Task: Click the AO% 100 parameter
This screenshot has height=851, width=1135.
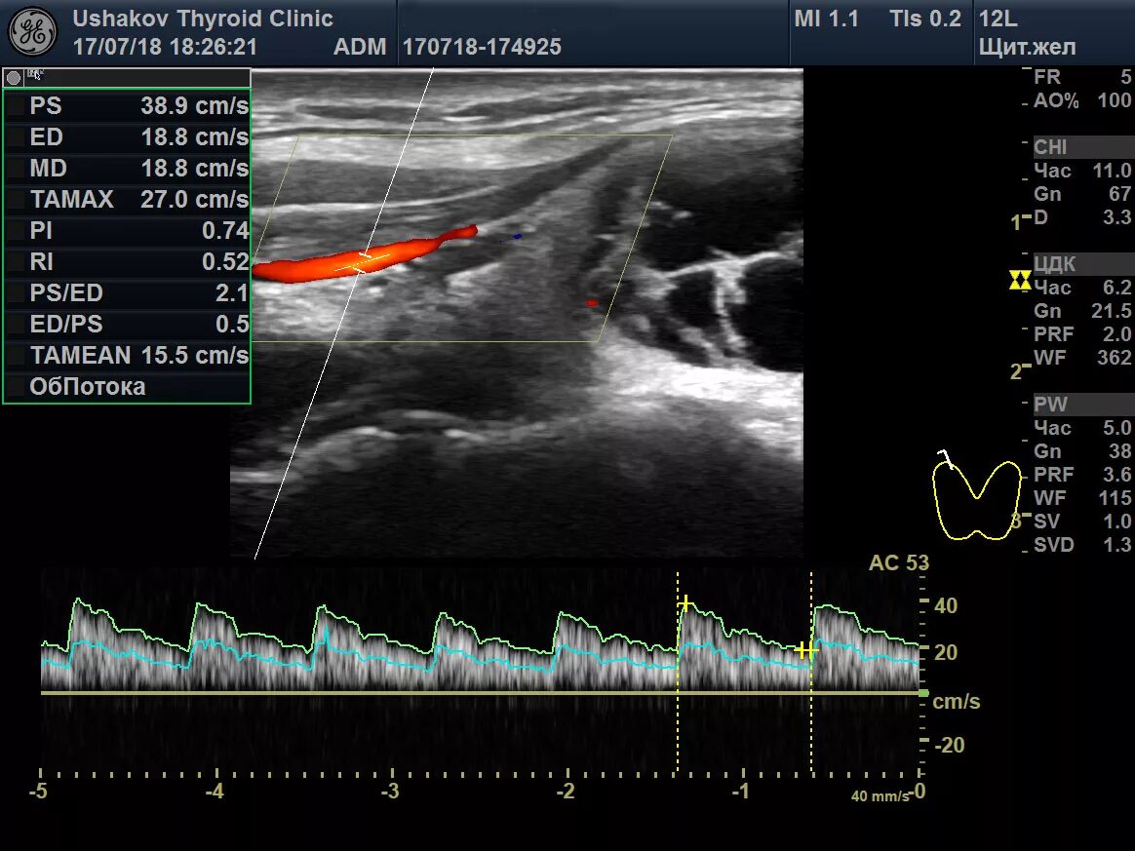Action: pos(1082,100)
